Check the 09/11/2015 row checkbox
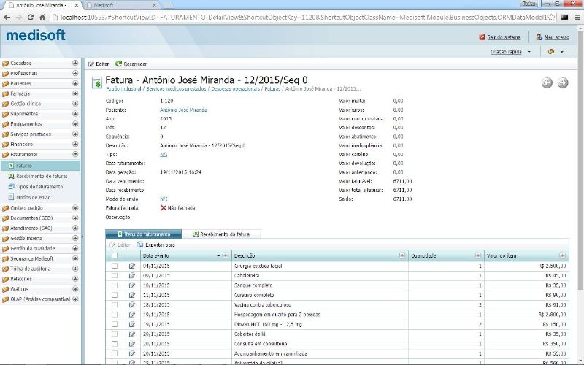 (x=115, y=276)
